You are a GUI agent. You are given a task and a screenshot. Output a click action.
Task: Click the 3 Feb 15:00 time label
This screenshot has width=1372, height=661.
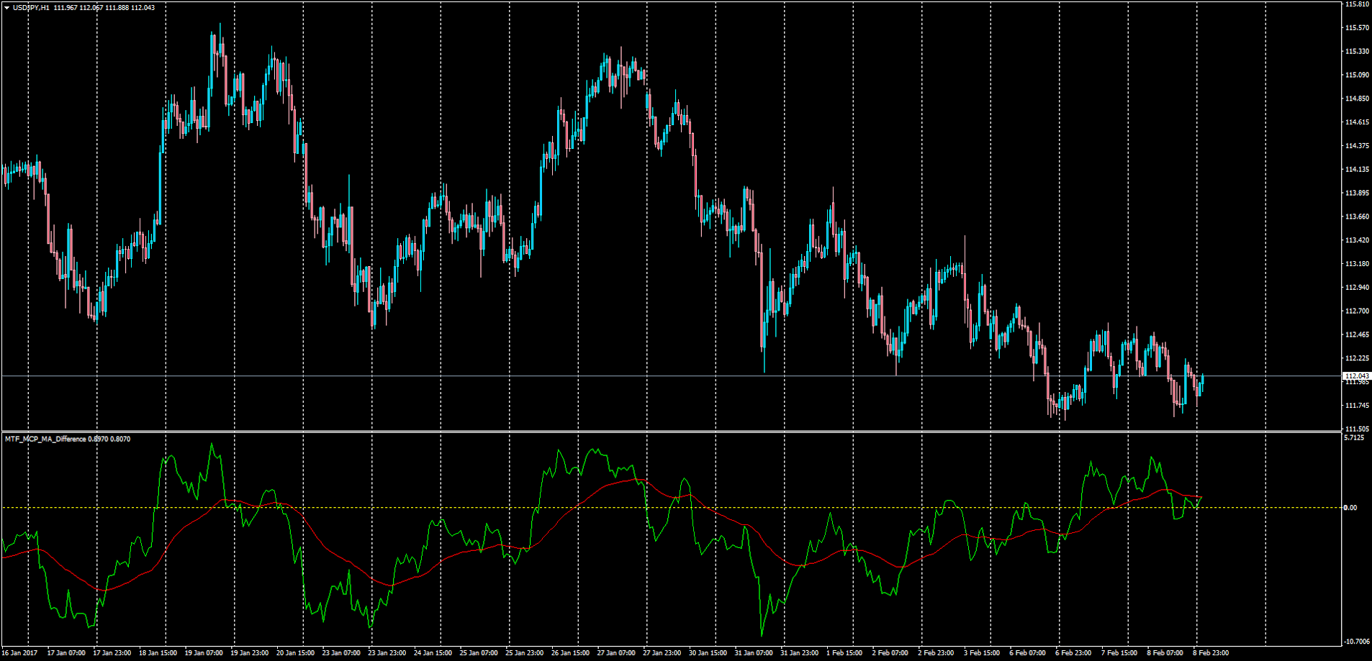click(x=982, y=653)
